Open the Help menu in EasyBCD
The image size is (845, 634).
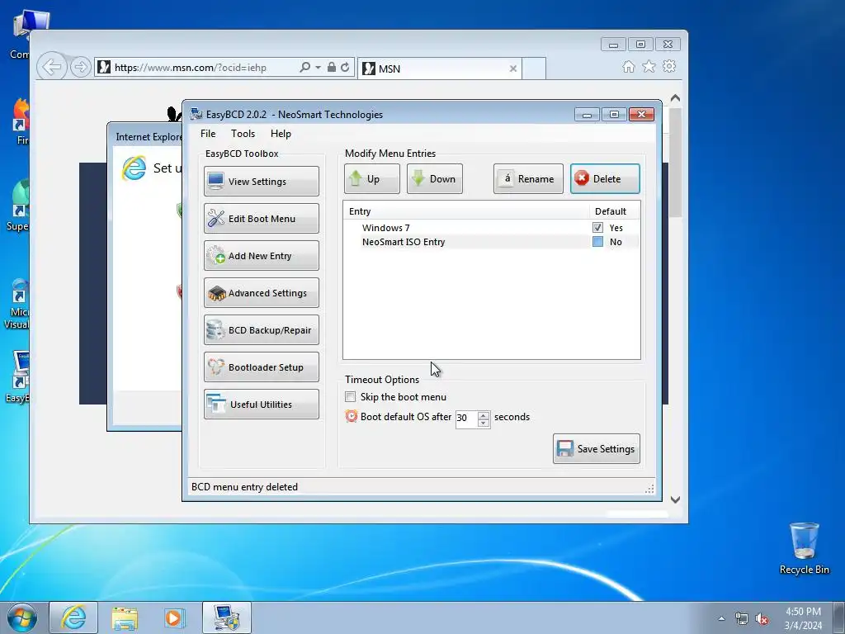click(x=281, y=134)
